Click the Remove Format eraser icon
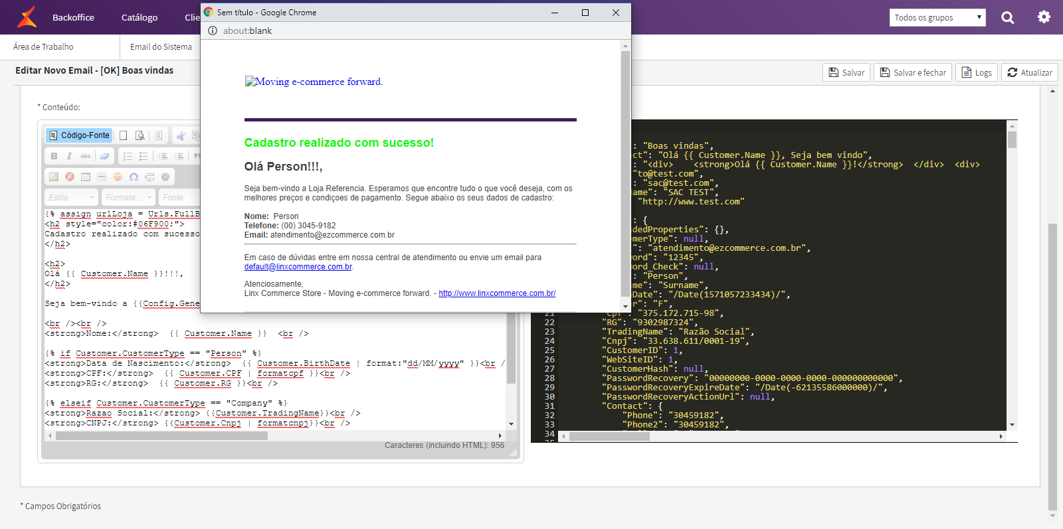1063x529 pixels. pos(104,156)
